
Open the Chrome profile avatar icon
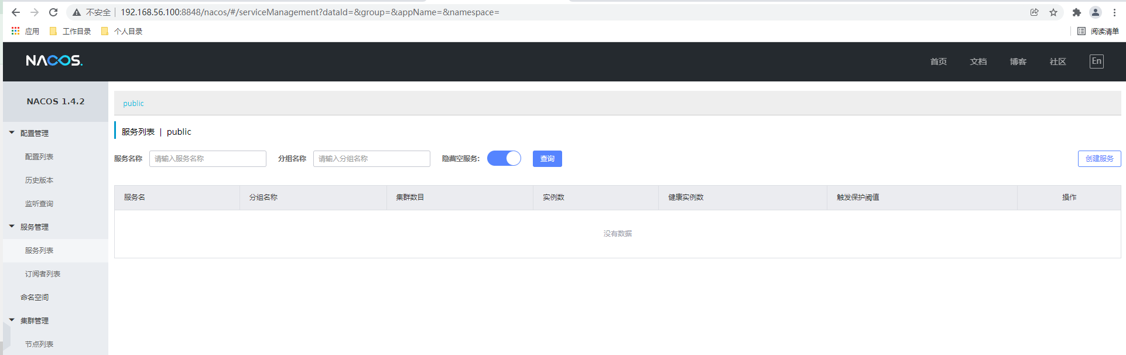click(x=1096, y=12)
